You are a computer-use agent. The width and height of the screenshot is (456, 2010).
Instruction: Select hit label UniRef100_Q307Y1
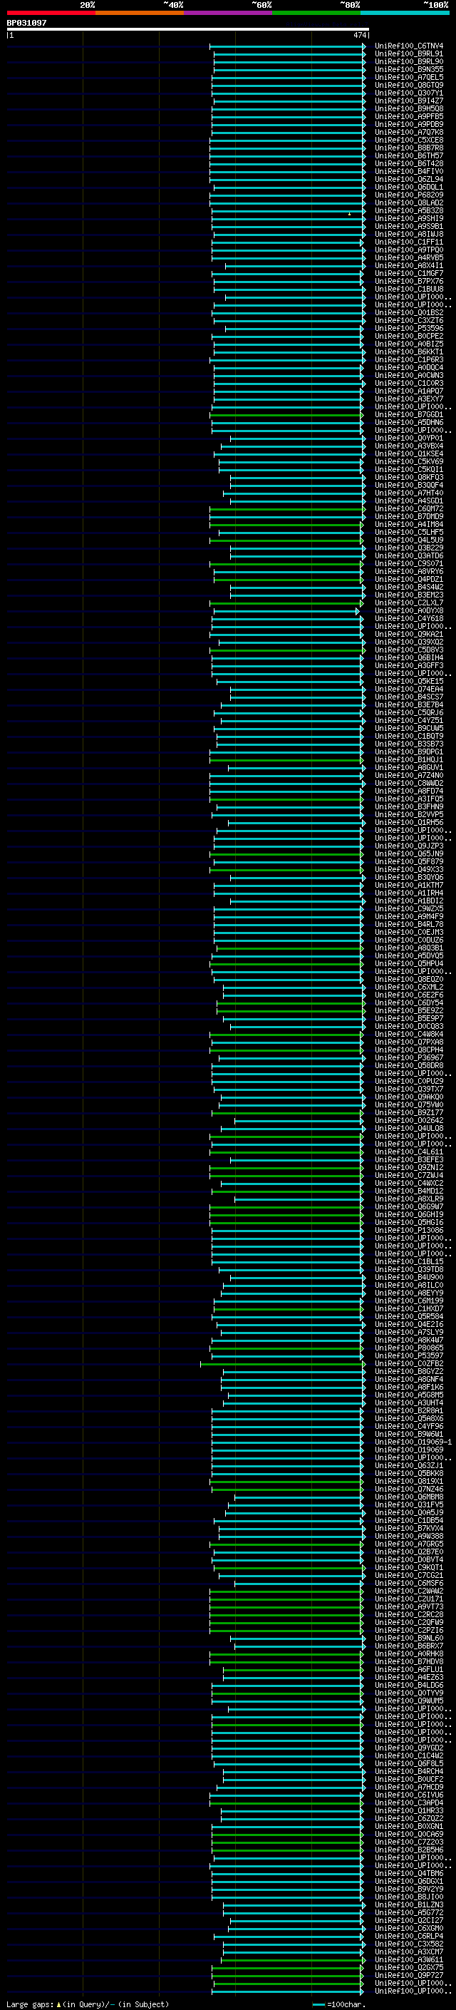409,93
